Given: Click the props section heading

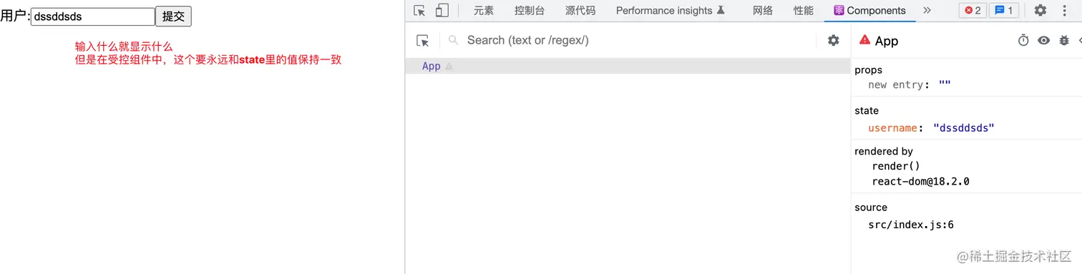Looking at the screenshot, I should tap(868, 70).
